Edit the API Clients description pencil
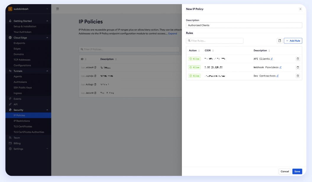This screenshot has width=312, height=182. [271, 59]
